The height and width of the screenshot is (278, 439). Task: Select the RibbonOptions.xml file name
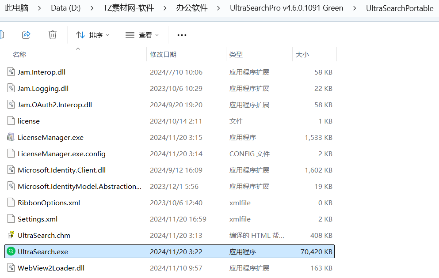[x=49, y=203]
